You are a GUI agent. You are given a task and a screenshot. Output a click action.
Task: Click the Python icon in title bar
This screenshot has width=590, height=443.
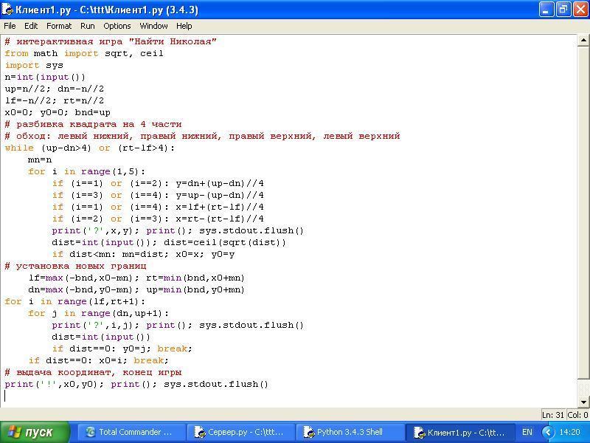point(7,9)
